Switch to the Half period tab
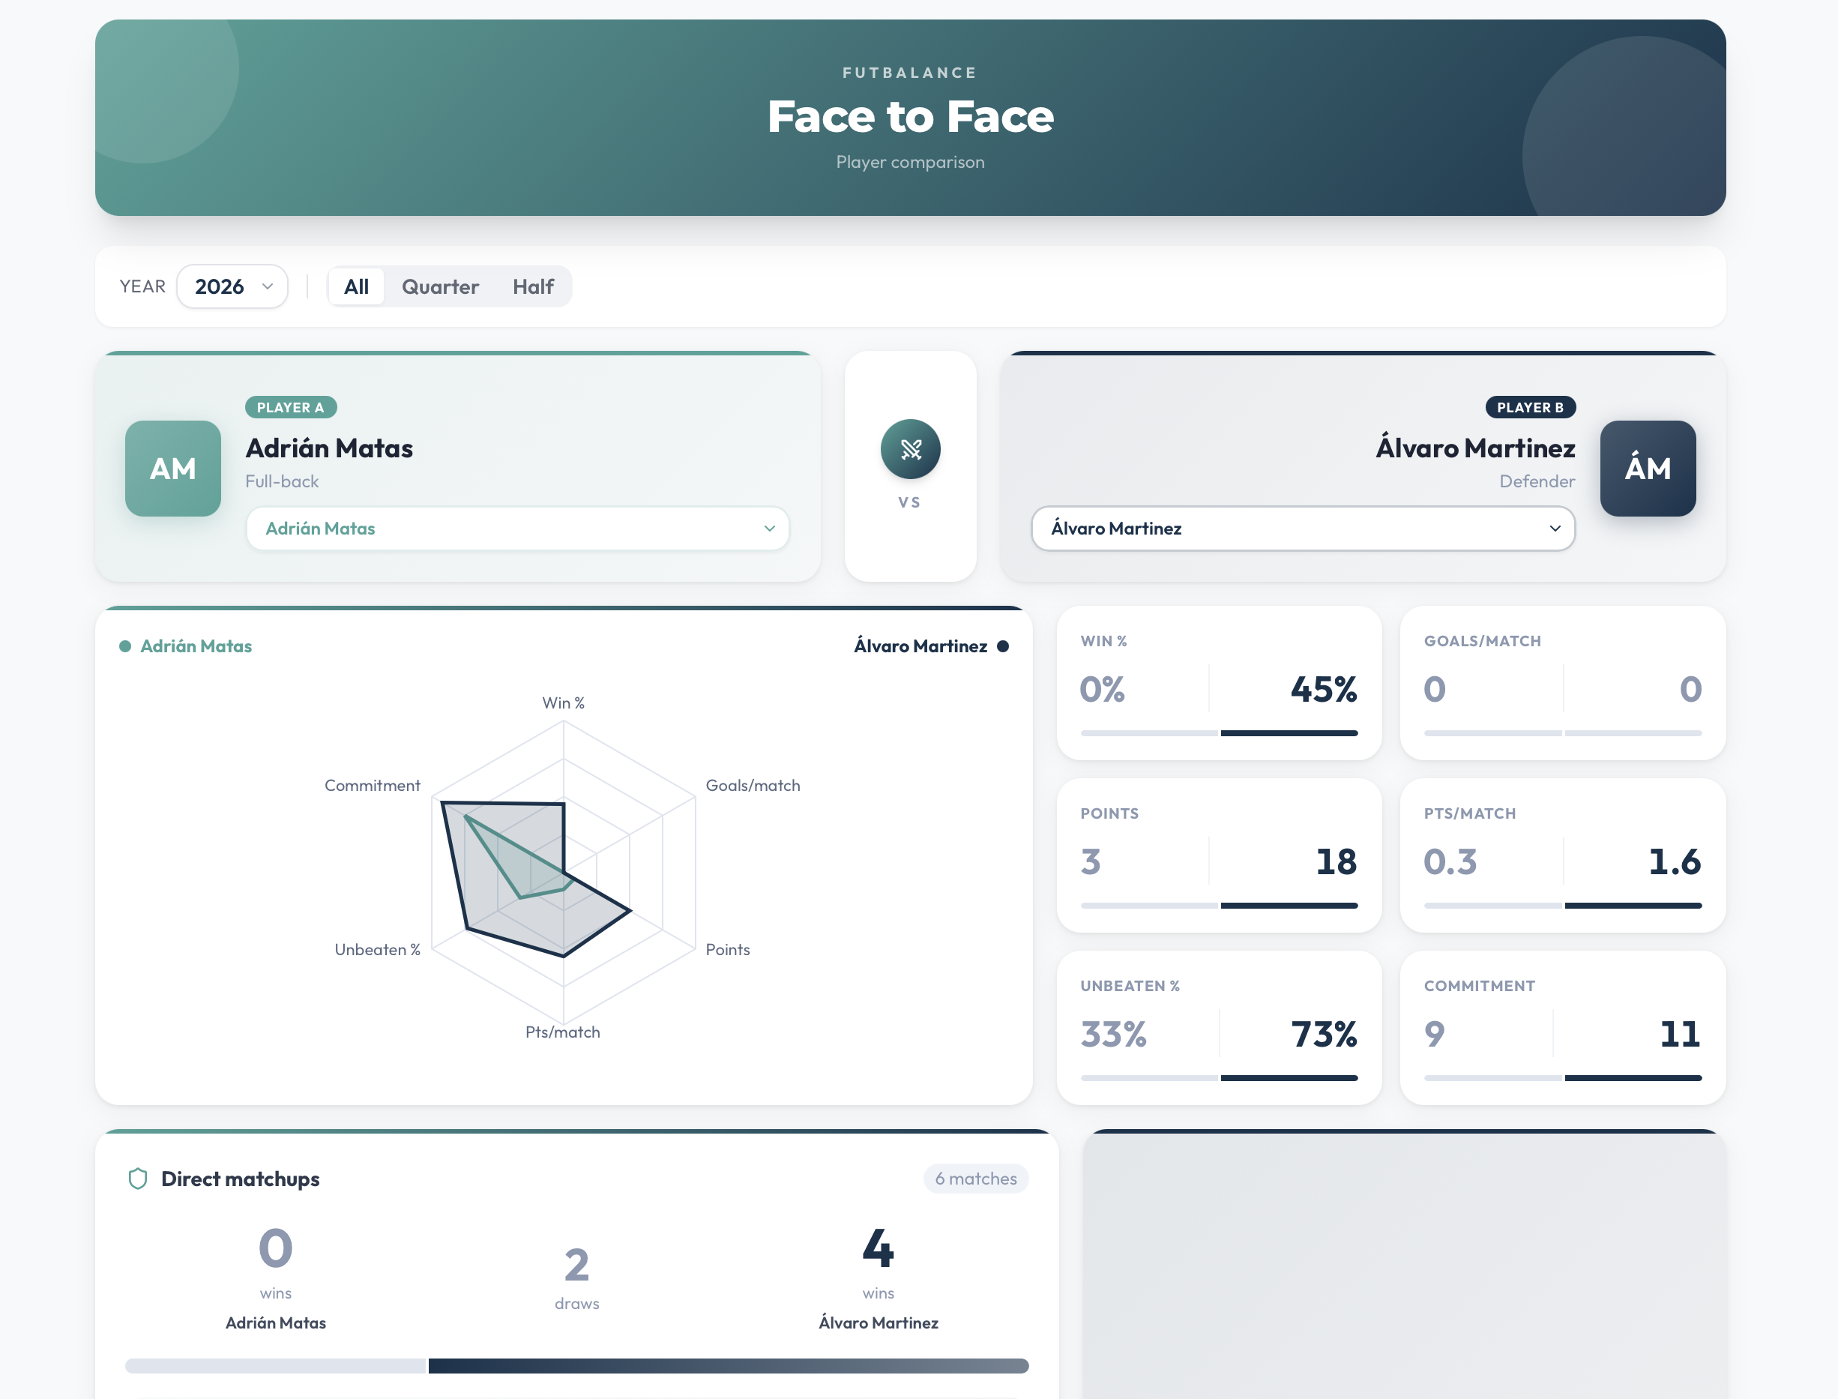This screenshot has width=1838, height=1399. click(533, 286)
